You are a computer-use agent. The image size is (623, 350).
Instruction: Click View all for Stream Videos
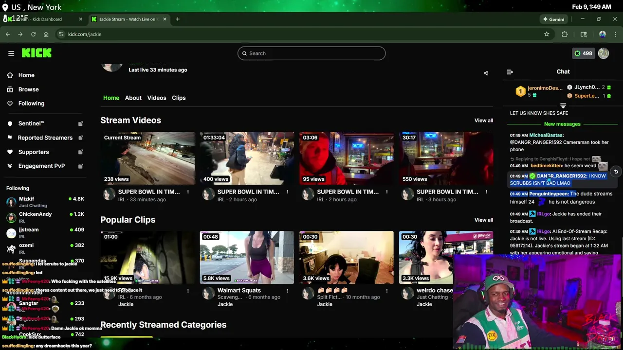pyautogui.click(x=484, y=121)
